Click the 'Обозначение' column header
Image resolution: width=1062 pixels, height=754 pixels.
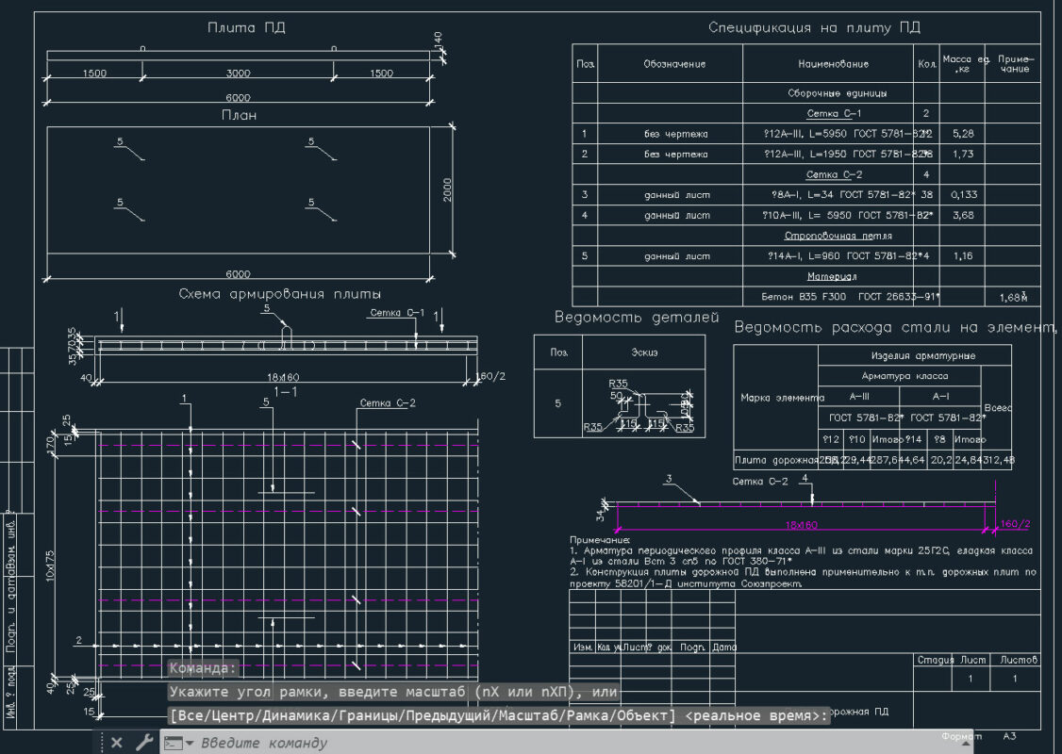pyautogui.click(x=674, y=64)
